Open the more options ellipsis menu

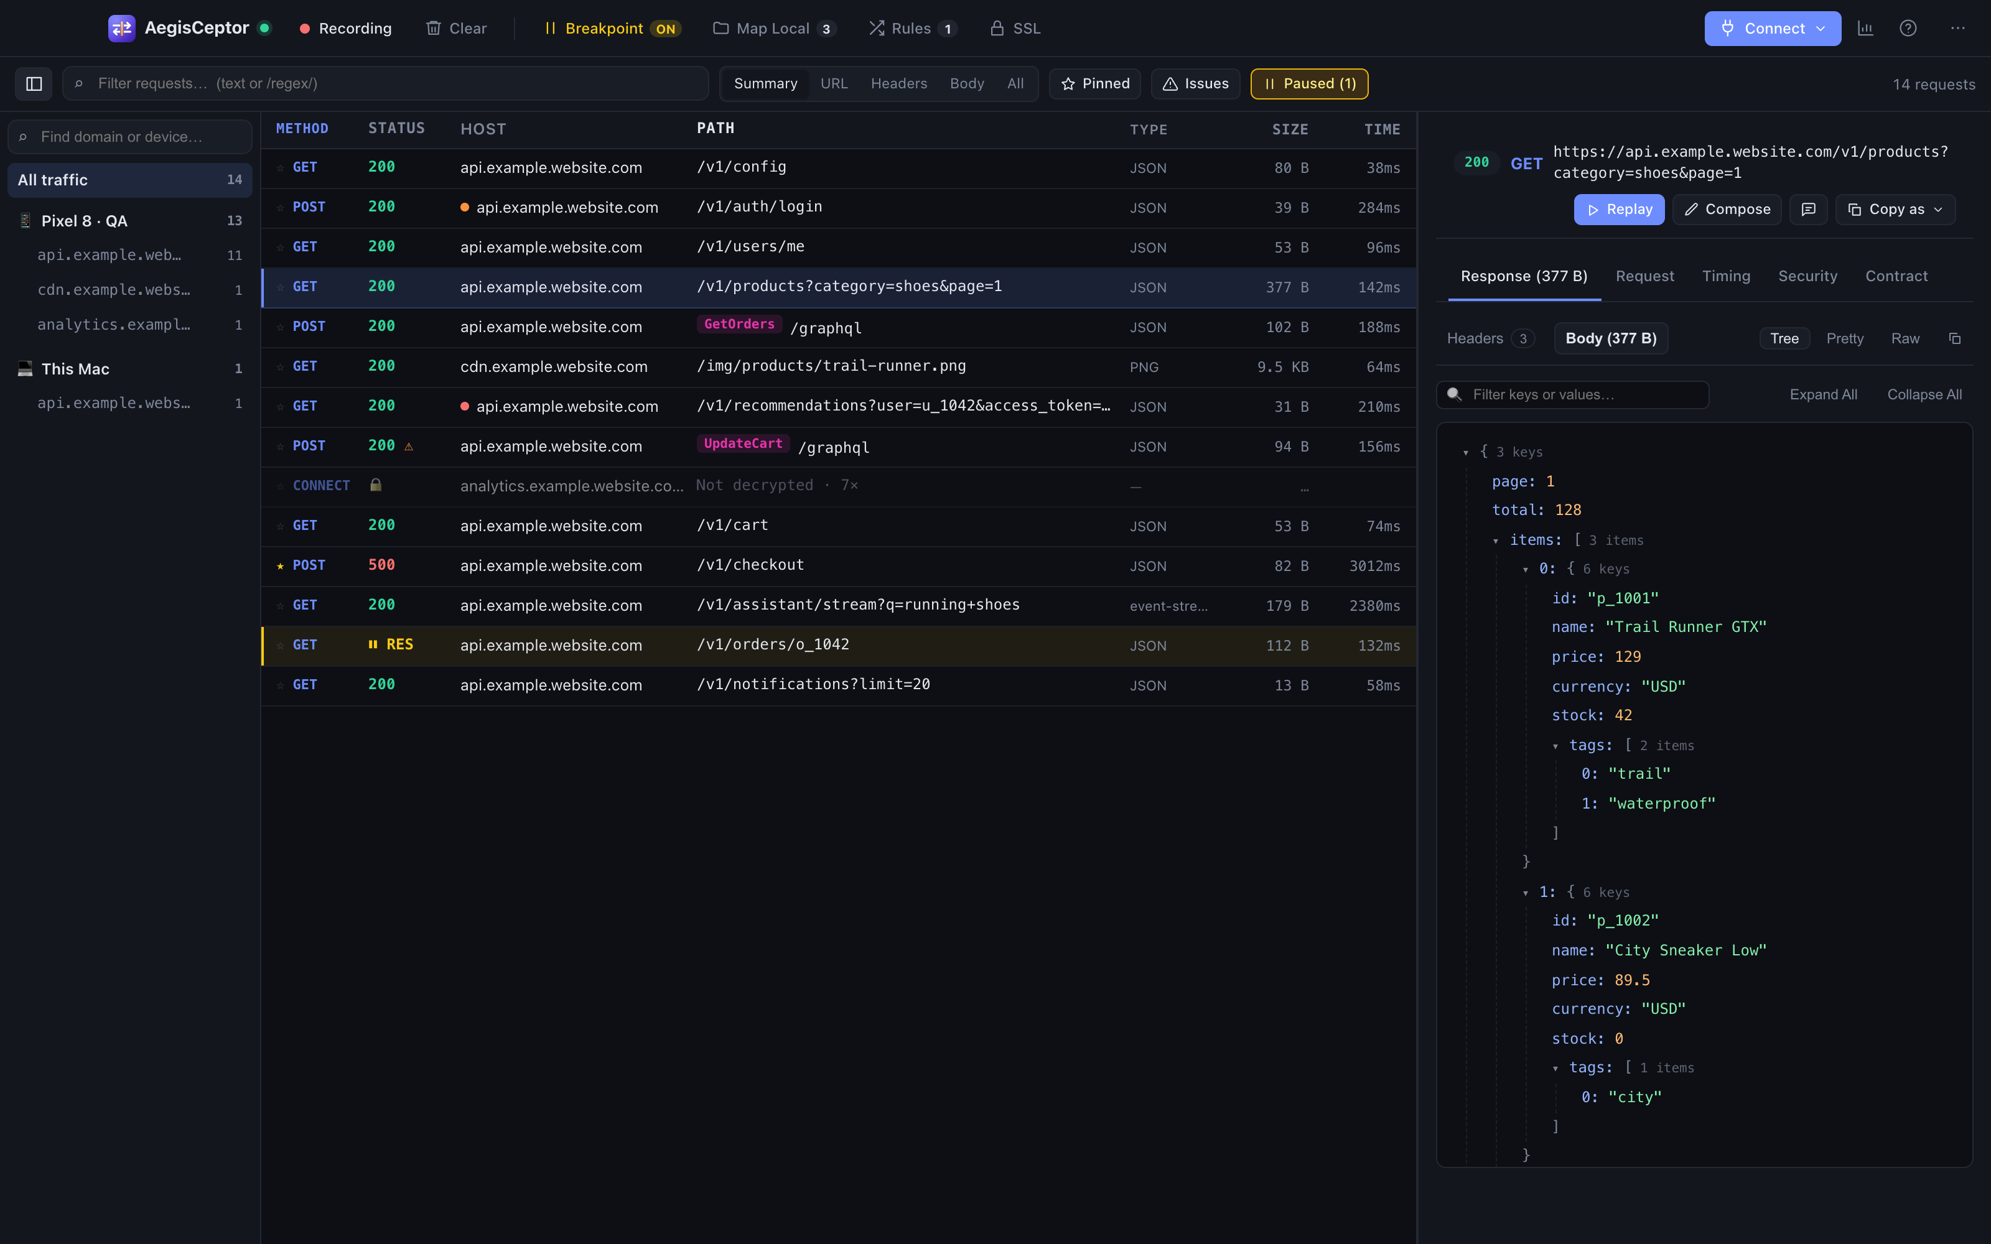1957,28
